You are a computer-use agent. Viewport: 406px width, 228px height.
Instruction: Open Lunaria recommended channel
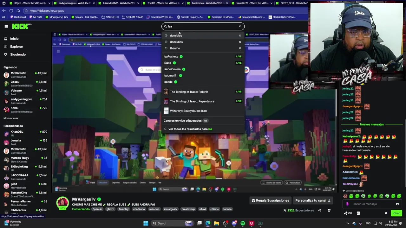click(x=25, y=142)
